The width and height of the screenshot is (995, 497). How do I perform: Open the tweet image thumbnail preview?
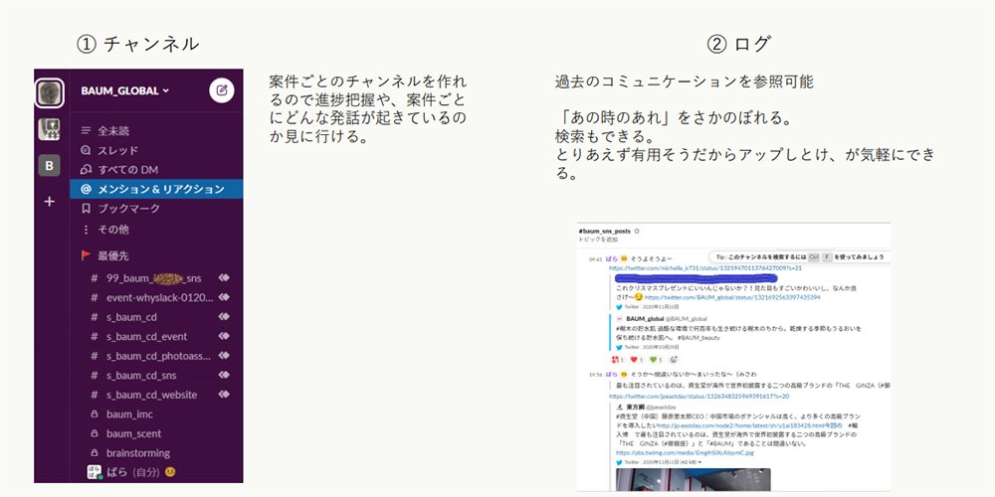693,480
